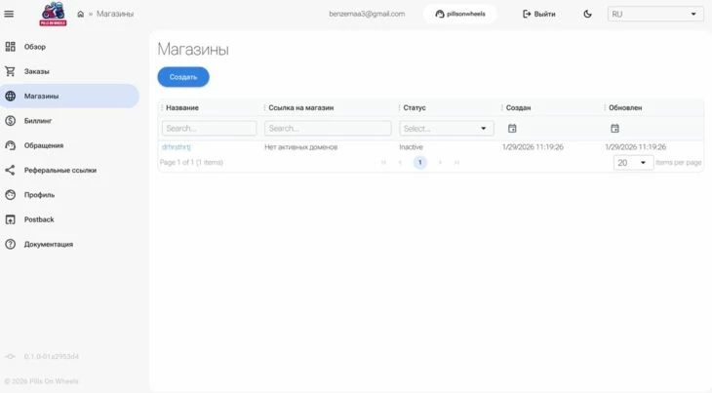
Task: Open the RU language dropdown
Action: pos(654,14)
